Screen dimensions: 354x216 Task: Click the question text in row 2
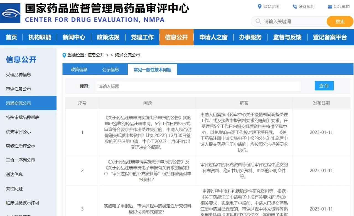147,171
